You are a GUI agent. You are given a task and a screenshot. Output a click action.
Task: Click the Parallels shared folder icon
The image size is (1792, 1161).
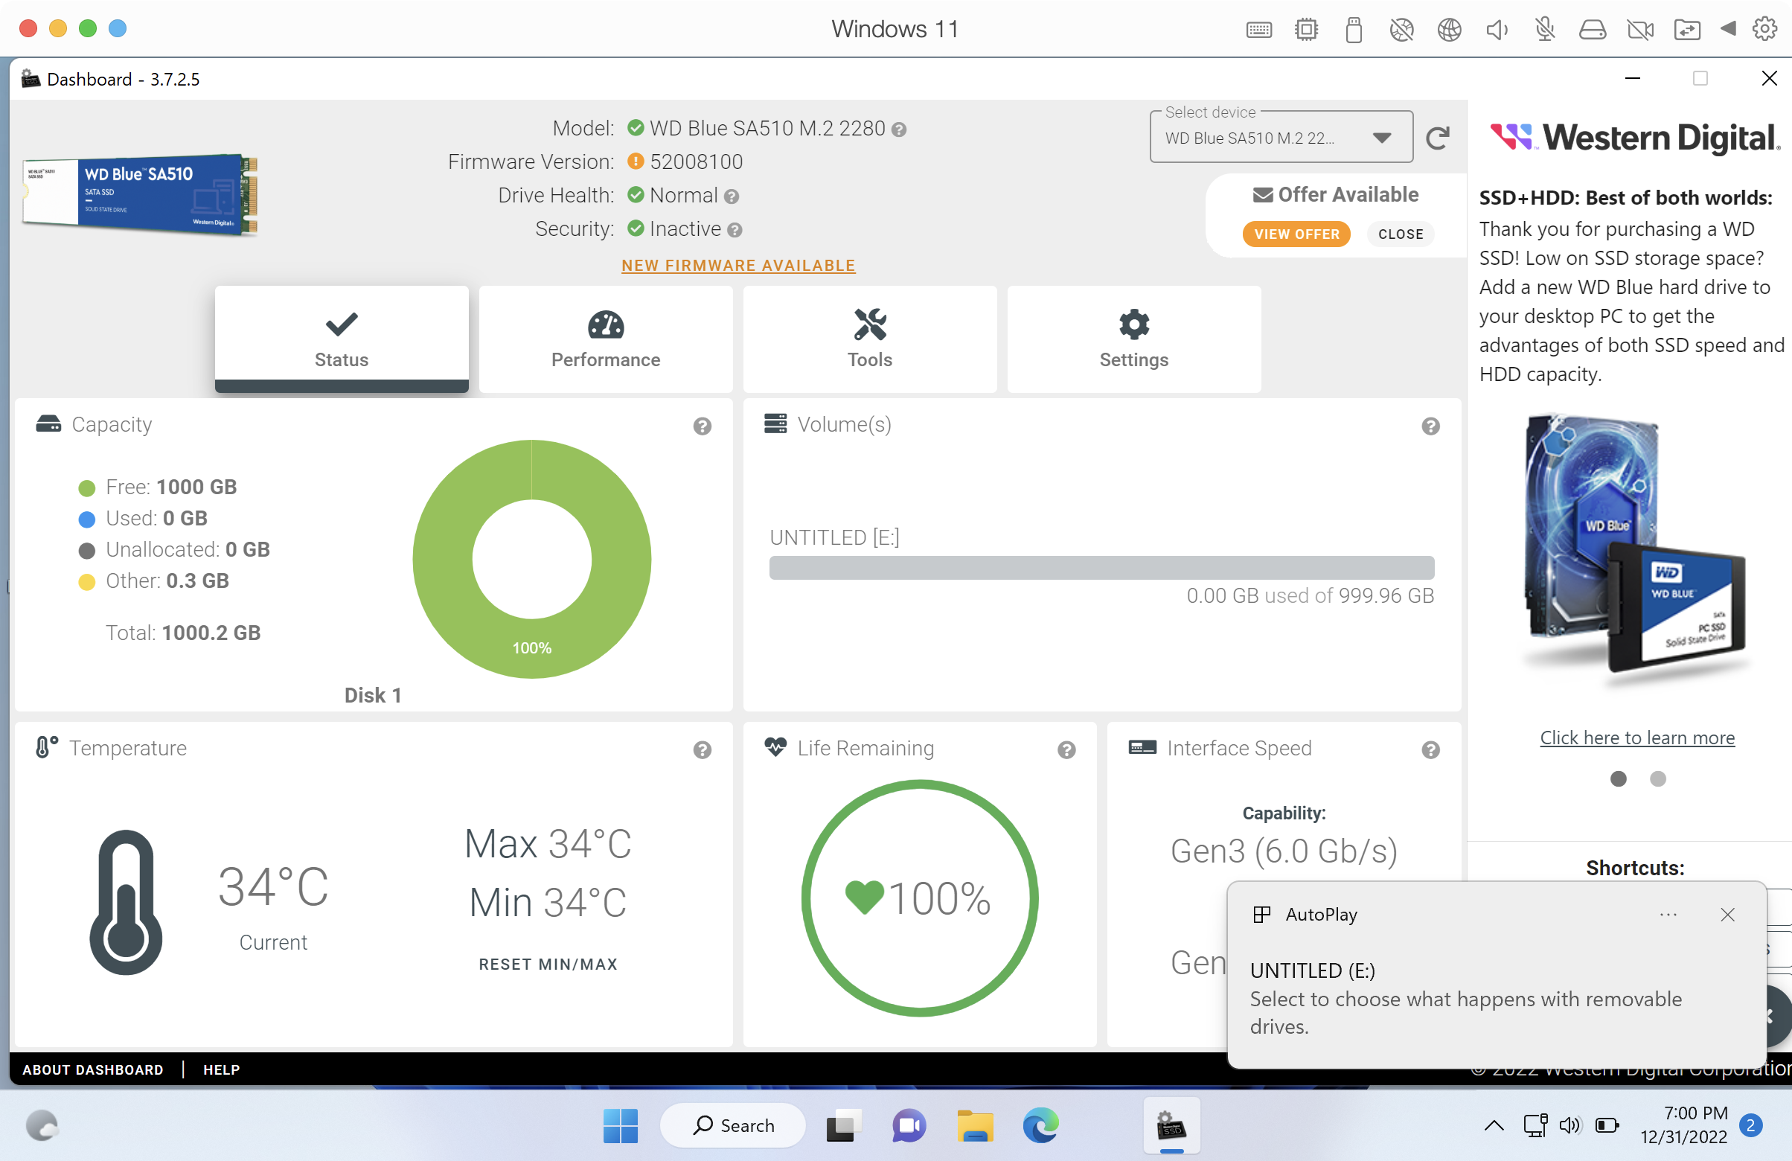pos(1687,29)
